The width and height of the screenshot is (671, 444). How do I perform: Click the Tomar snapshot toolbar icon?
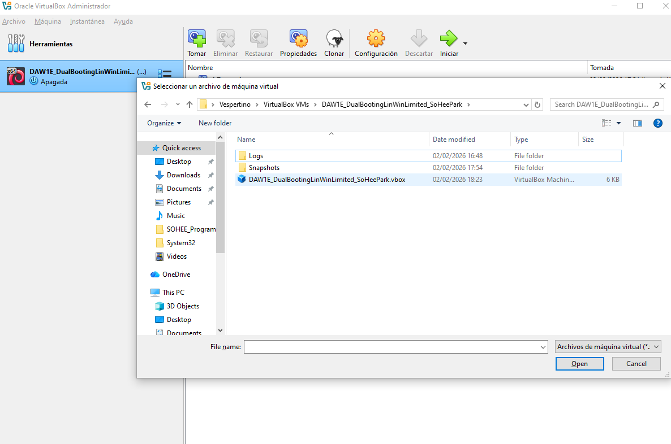197,38
